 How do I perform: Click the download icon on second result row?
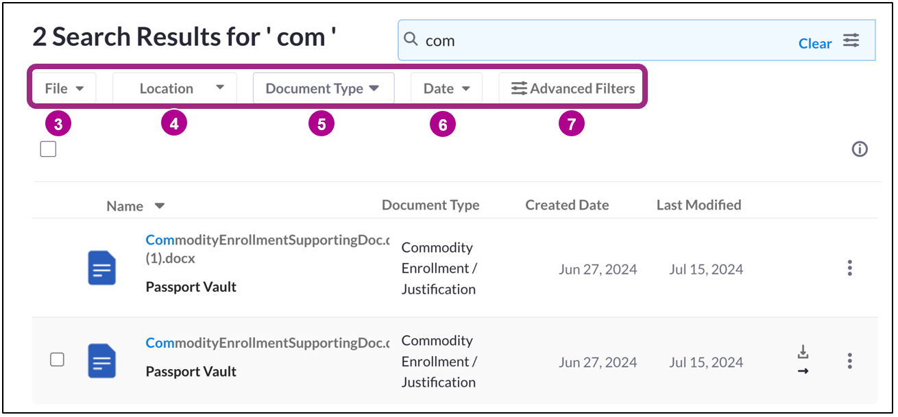click(802, 351)
